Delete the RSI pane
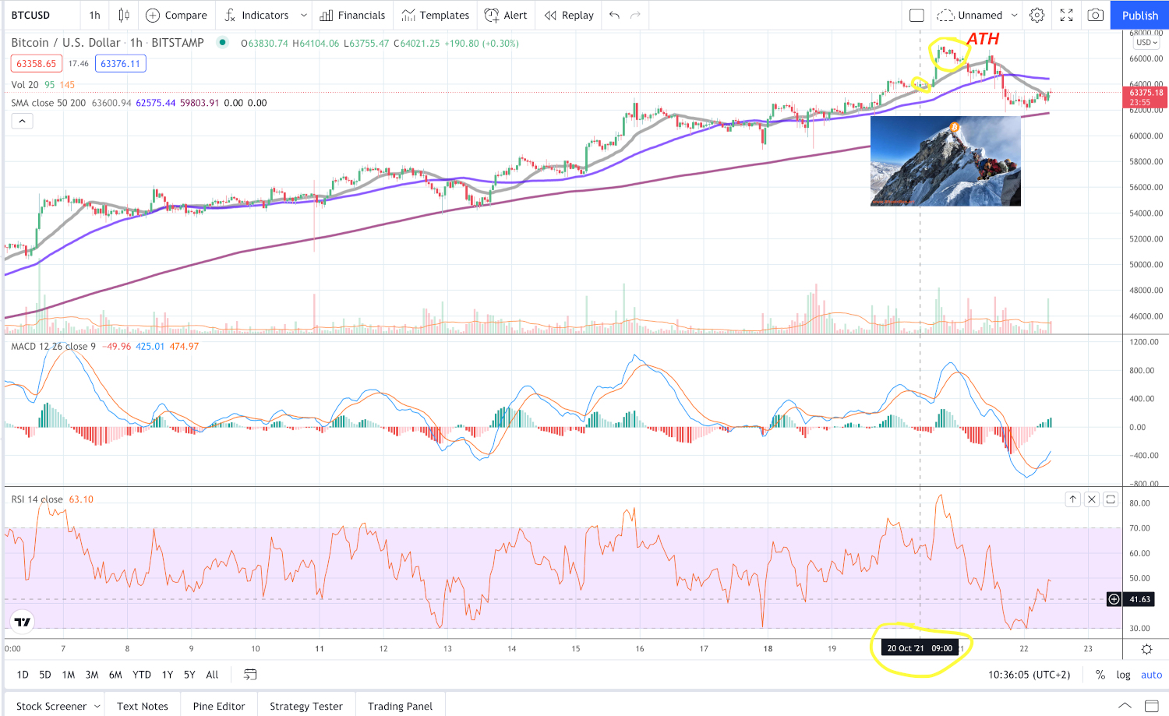 coord(1092,499)
